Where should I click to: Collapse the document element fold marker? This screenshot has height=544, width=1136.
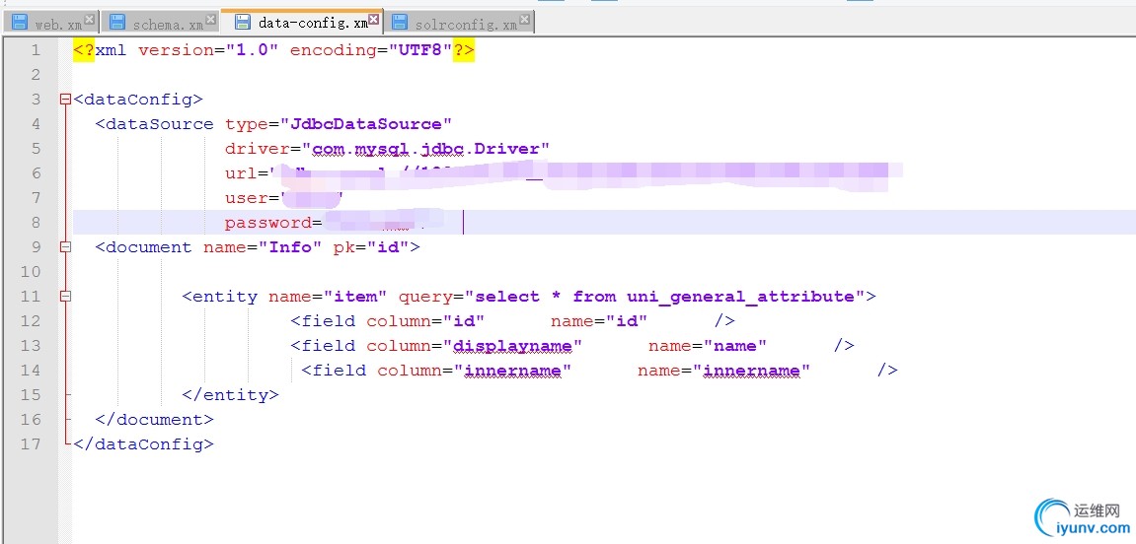pos(65,246)
